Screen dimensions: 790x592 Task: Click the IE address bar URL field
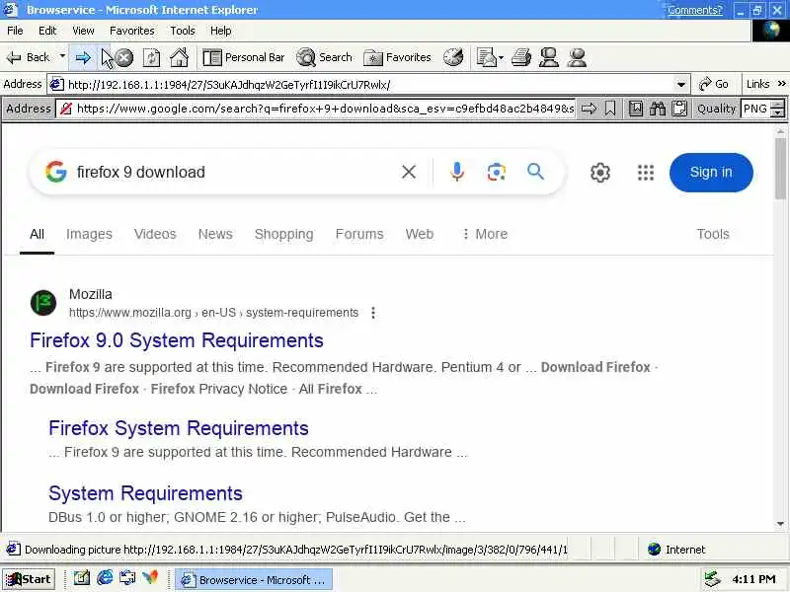click(361, 84)
